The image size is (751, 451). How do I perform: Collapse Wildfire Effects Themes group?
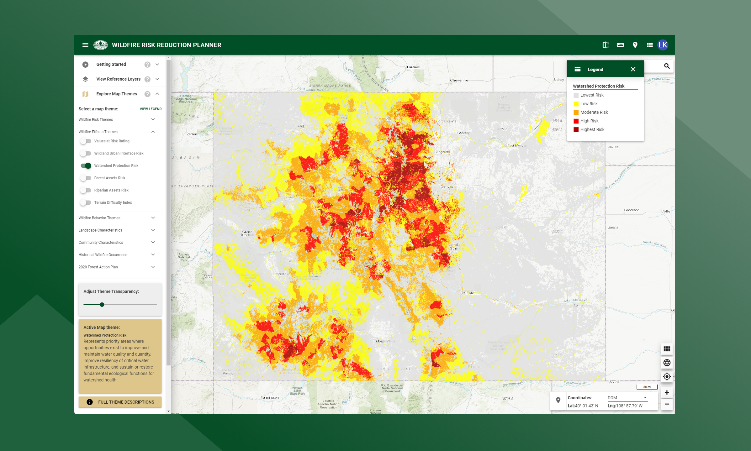[x=153, y=132]
